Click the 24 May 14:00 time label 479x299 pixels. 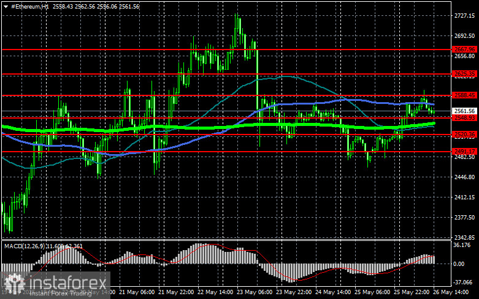tap(333, 292)
